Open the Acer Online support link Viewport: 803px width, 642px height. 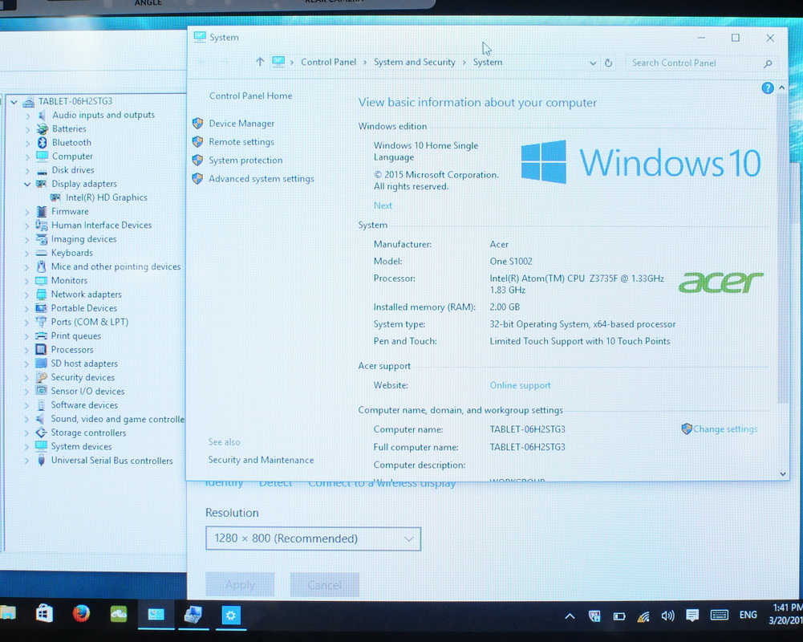[520, 385]
